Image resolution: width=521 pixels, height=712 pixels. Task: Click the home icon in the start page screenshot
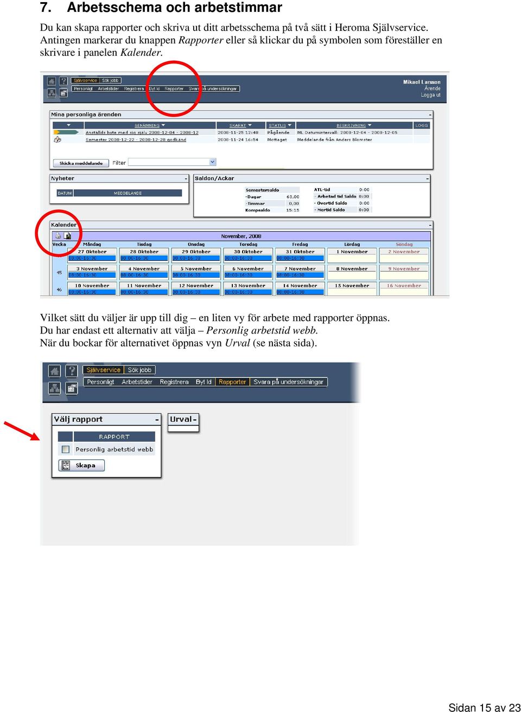click(x=52, y=81)
